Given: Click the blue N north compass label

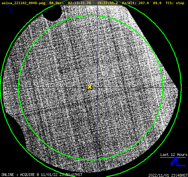Looking at the screenshot, I should [8, 6].
